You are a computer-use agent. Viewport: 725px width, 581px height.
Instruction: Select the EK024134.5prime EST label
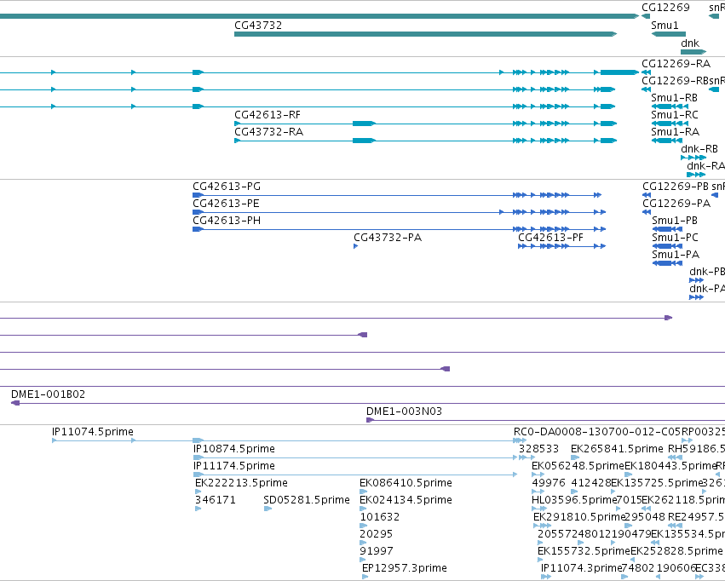point(406,500)
